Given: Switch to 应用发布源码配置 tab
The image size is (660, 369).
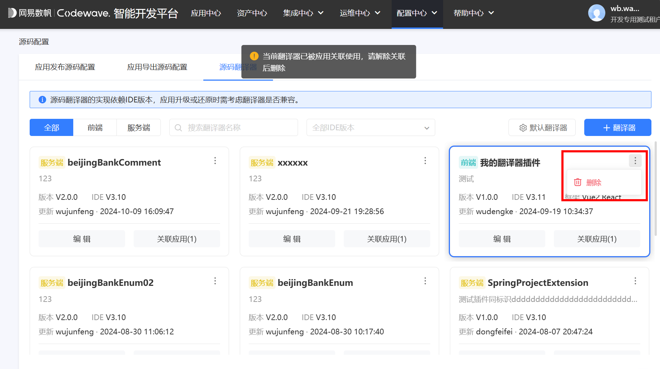Looking at the screenshot, I should pyautogui.click(x=65, y=67).
